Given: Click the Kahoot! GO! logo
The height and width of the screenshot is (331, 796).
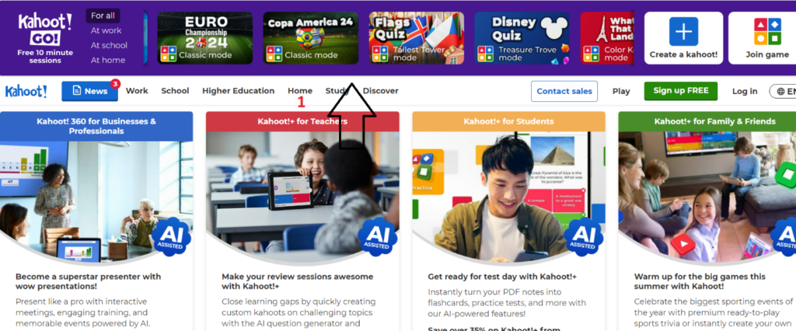Looking at the screenshot, I should [x=45, y=30].
